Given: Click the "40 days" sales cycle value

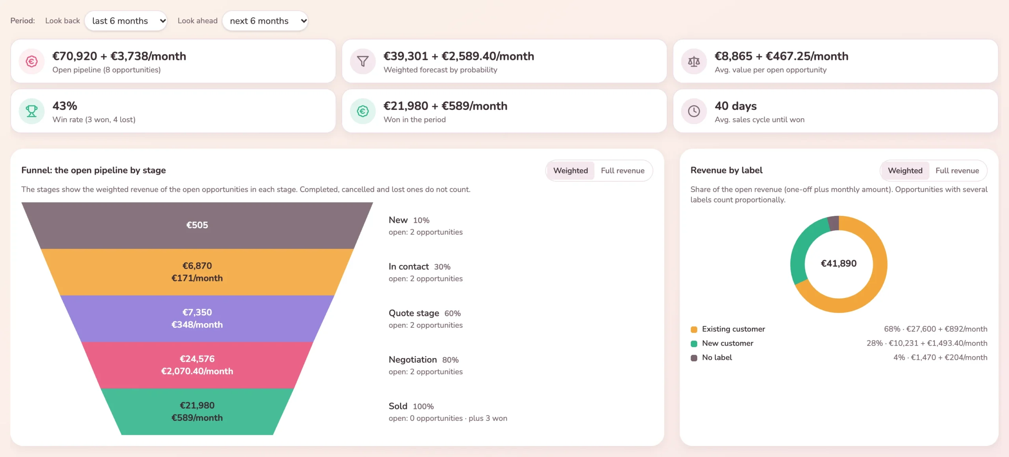Looking at the screenshot, I should coord(735,106).
